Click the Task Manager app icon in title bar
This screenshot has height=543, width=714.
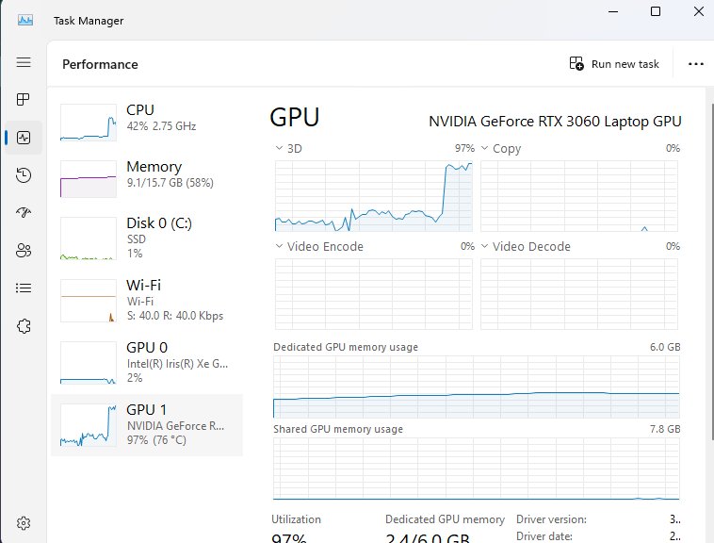[25, 21]
